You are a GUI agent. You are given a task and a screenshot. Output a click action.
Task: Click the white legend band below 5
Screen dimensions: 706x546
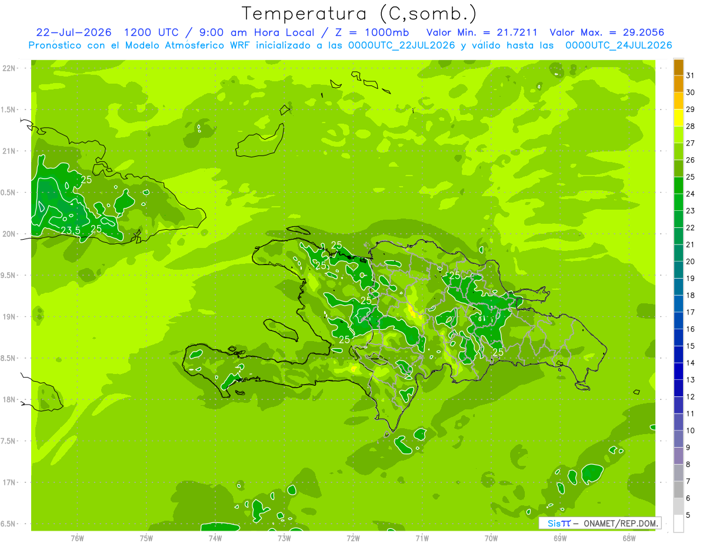[678, 523]
